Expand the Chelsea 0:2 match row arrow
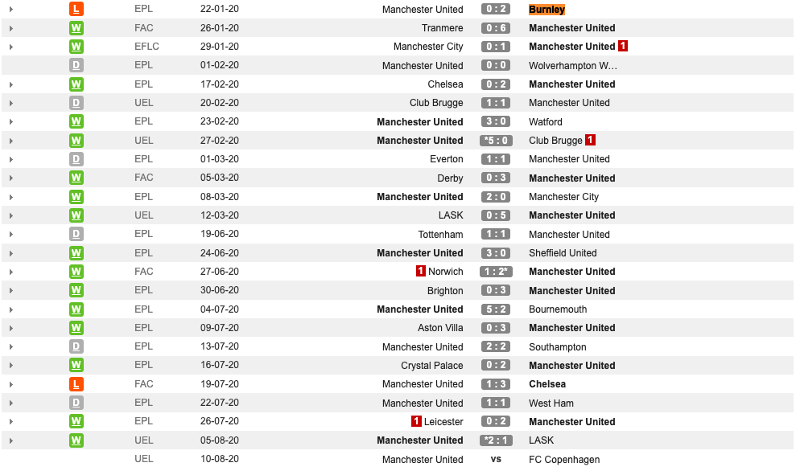The image size is (796, 471). pos(10,84)
